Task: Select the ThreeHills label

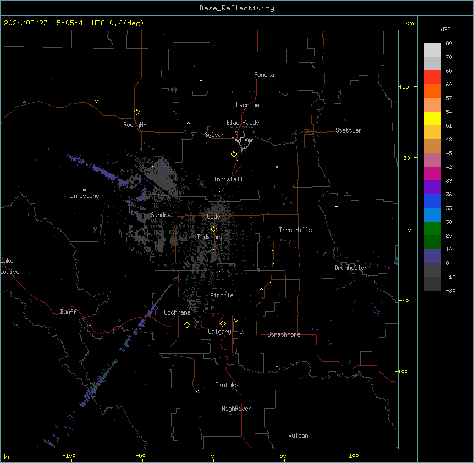Action: pos(295,230)
